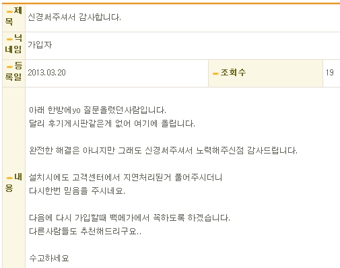Click the closing text 수고하세요

coord(49,258)
